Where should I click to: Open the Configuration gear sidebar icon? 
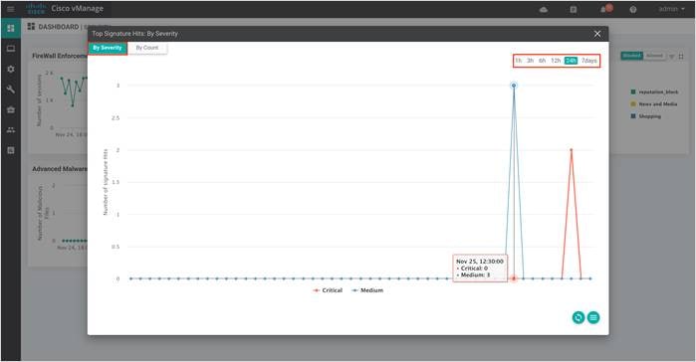tap(11, 70)
